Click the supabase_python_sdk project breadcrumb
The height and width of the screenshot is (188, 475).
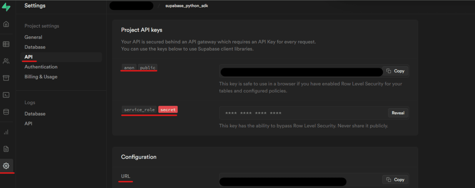(x=187, y=6)
